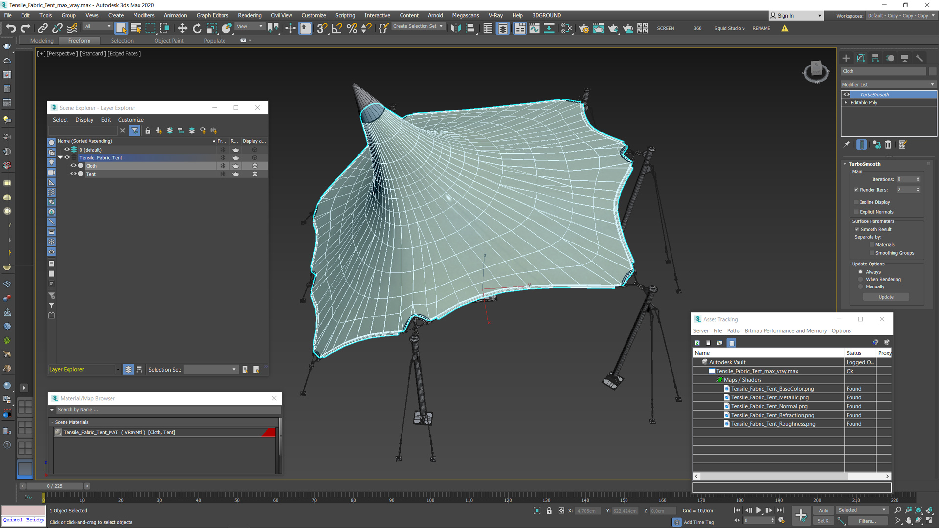Image resolution: width=939 pixels, height=528 pixels.
Task: Activate Bind to Space Warp tool
Action: (x=72, y=28)
